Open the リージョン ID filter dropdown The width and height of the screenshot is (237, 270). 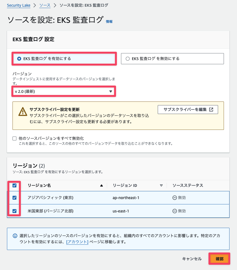[x=161, y=185]
